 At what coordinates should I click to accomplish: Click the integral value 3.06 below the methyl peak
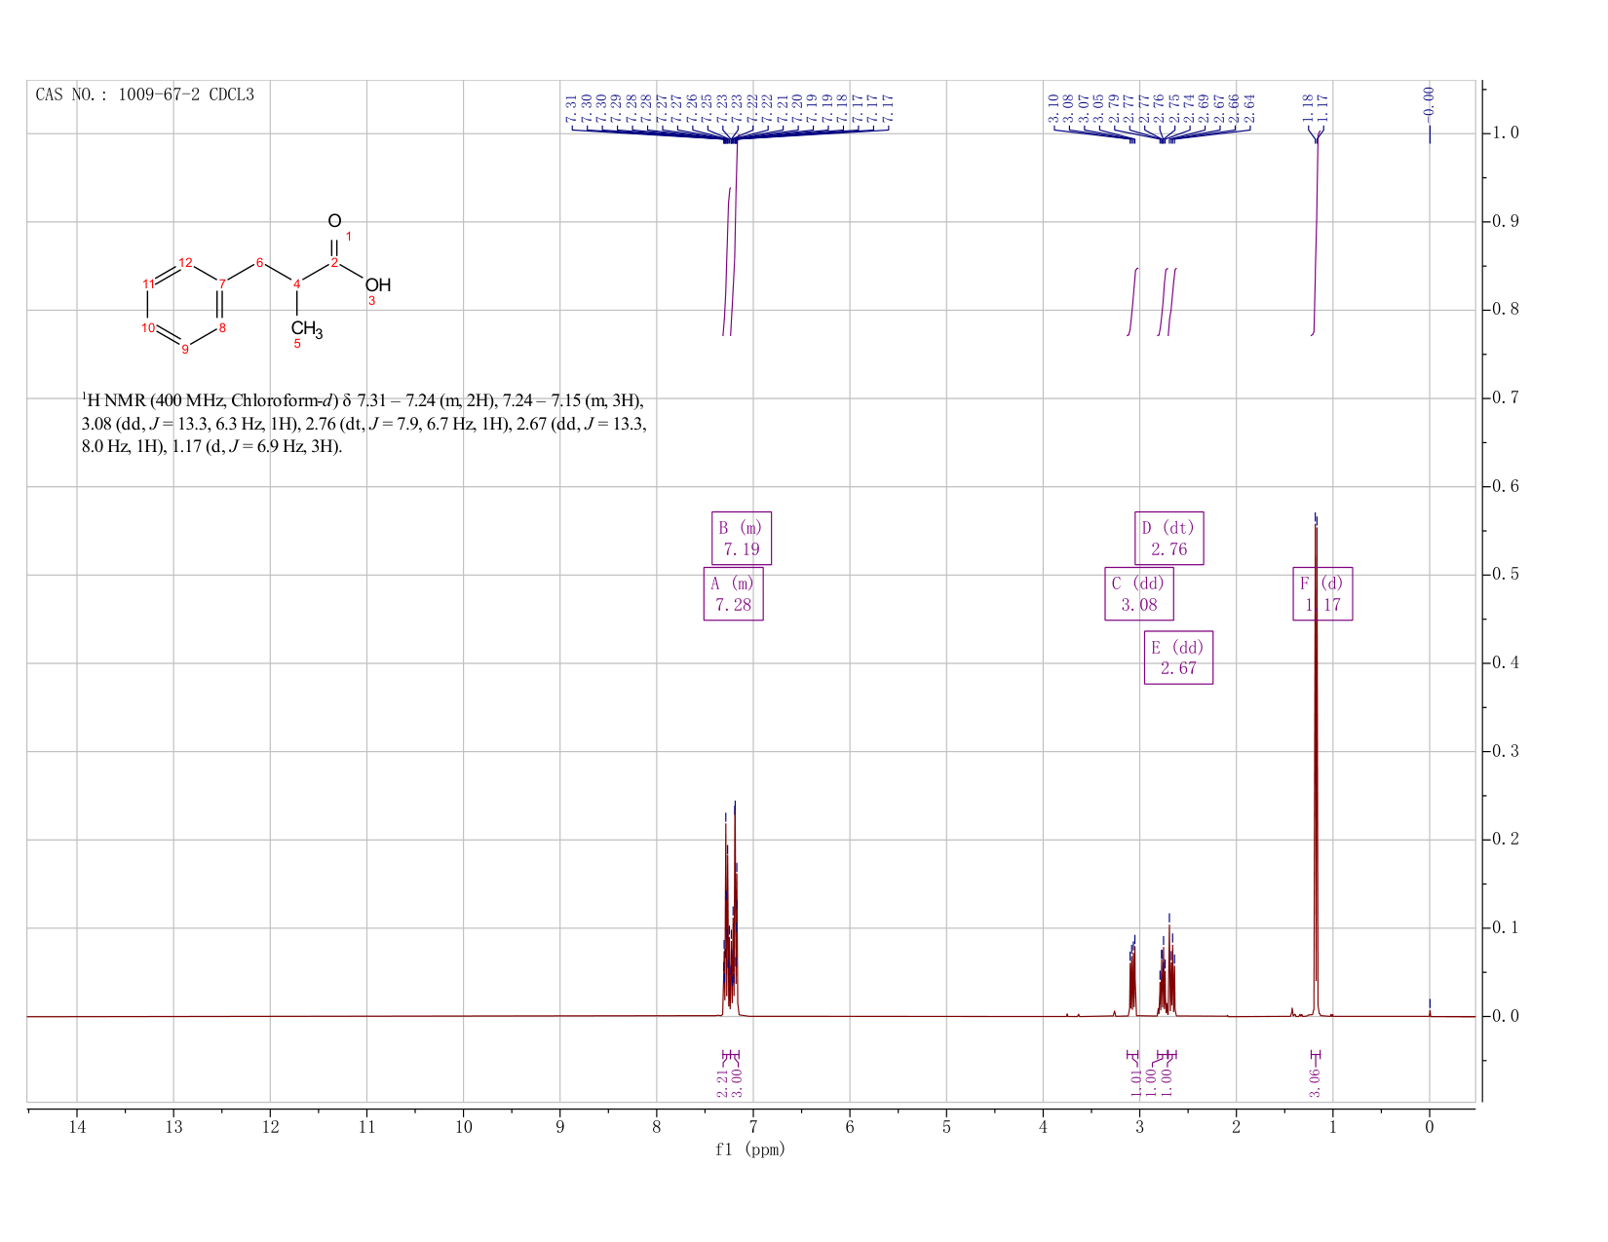(1315, 1081)
